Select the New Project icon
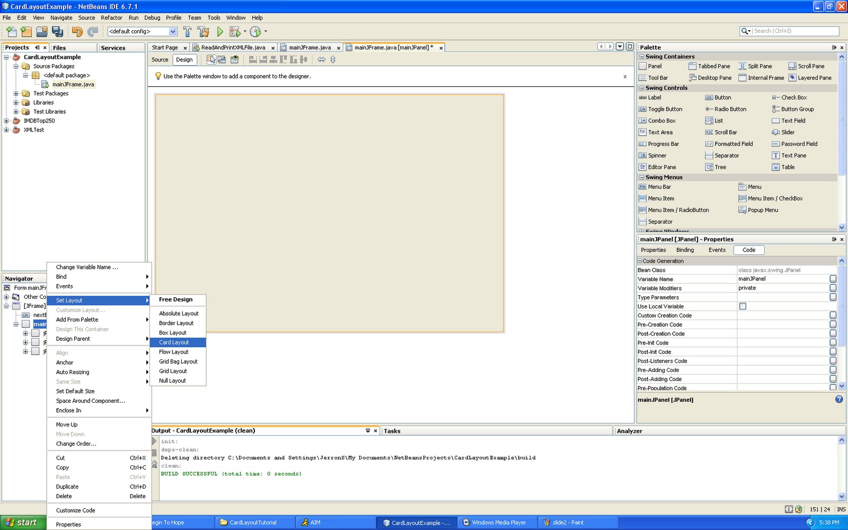The image size is (848, 530). [x=25, y=31]
